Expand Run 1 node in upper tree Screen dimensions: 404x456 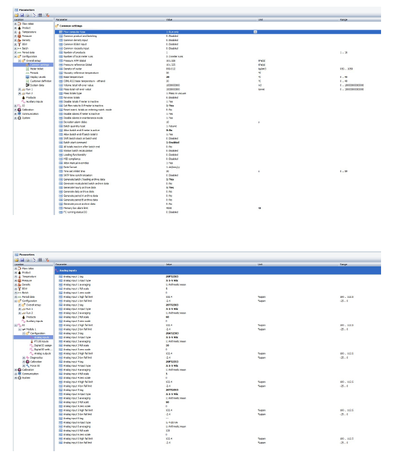point(19,89)
